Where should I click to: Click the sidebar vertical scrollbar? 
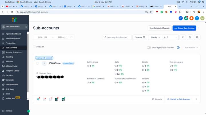(28, 63)
